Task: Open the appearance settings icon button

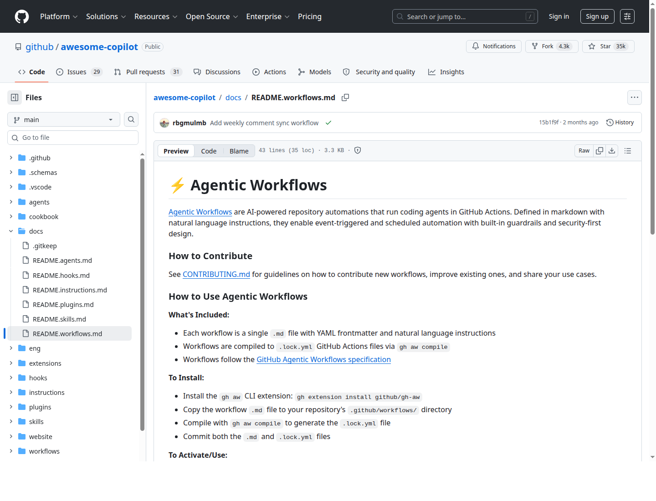Action: [627, 16]
